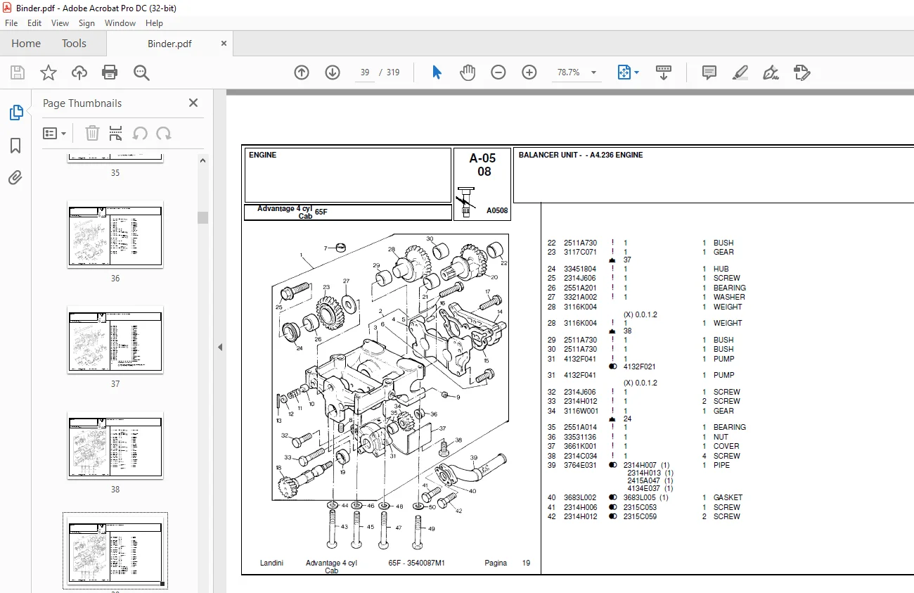Go to previous page with up arrow
This screenshot has width=914, height=593.
[x=302, y=72]
